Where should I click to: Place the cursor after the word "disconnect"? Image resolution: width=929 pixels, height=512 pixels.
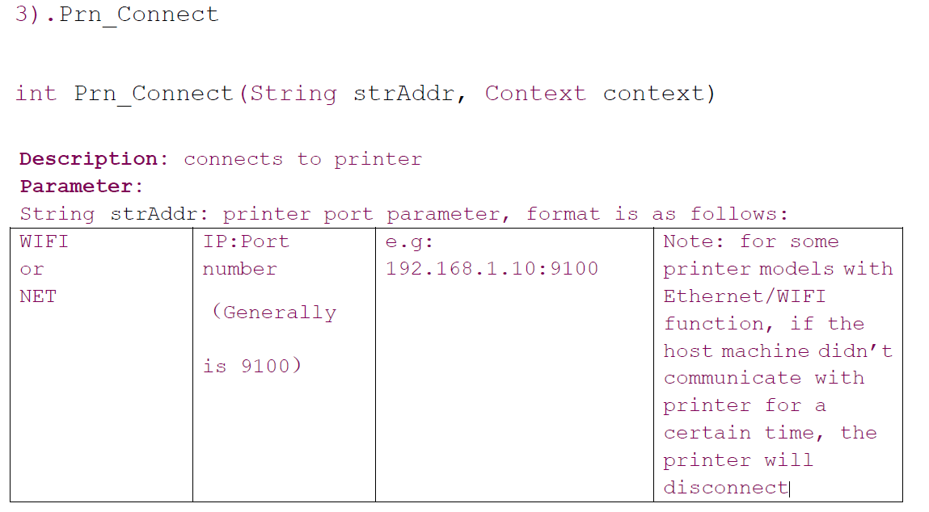point(788,488)
